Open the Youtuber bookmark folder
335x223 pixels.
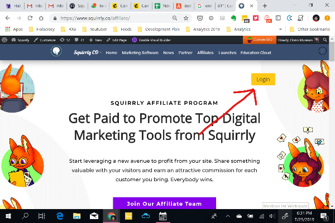[x=94, y=29]
